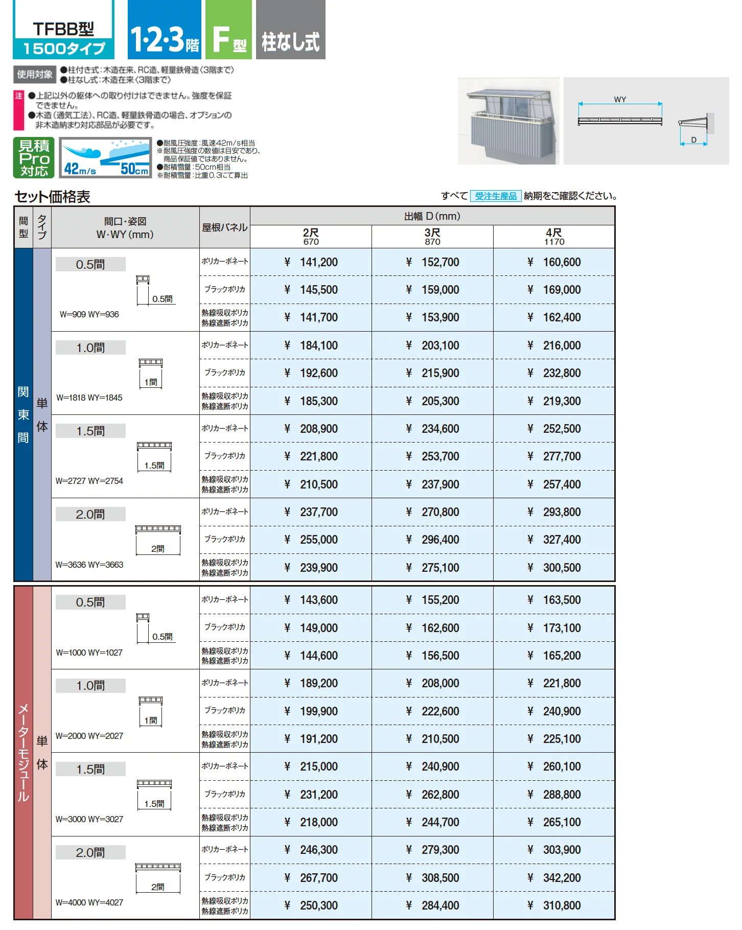Click the price ¥310,800
Viewport: 742px width, 930px height.
tap(554, 905)
